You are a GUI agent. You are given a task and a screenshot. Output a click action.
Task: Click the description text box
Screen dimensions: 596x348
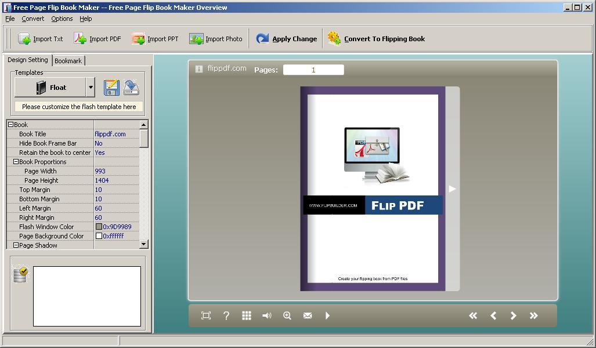click(x=87, y=296)
